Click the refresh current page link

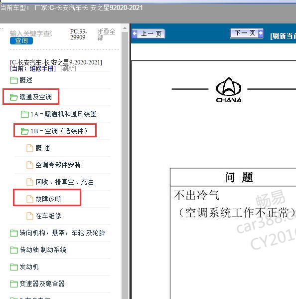coord(283,36)
